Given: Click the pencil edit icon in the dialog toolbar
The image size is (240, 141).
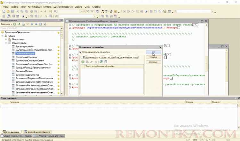Looking at the screenshot, I should point(91,61).
